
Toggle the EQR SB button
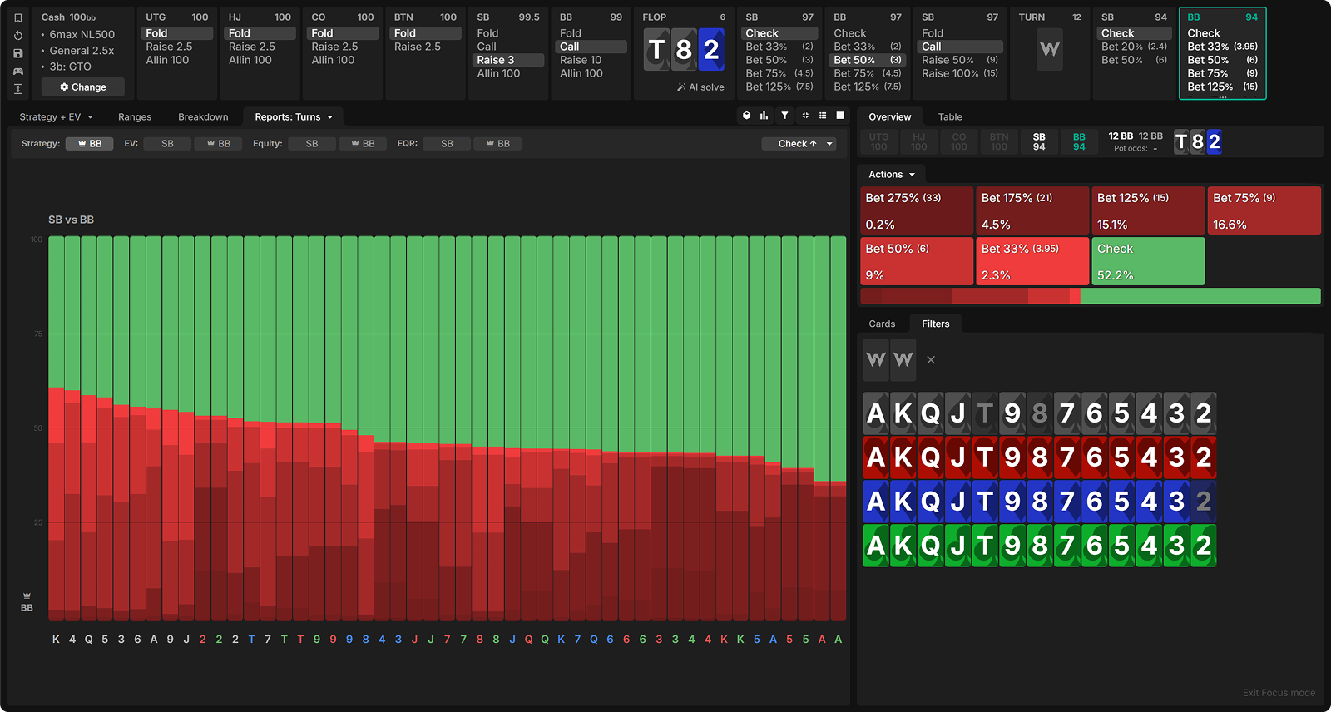tap(447, 144)
